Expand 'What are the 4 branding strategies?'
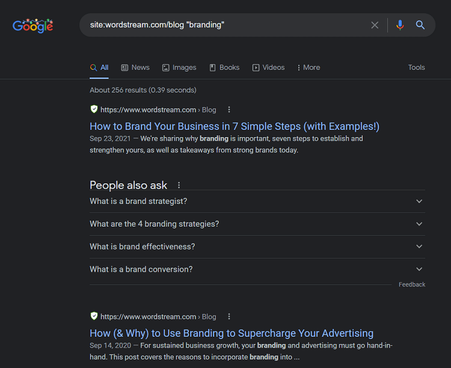 (x=257, y=224)
